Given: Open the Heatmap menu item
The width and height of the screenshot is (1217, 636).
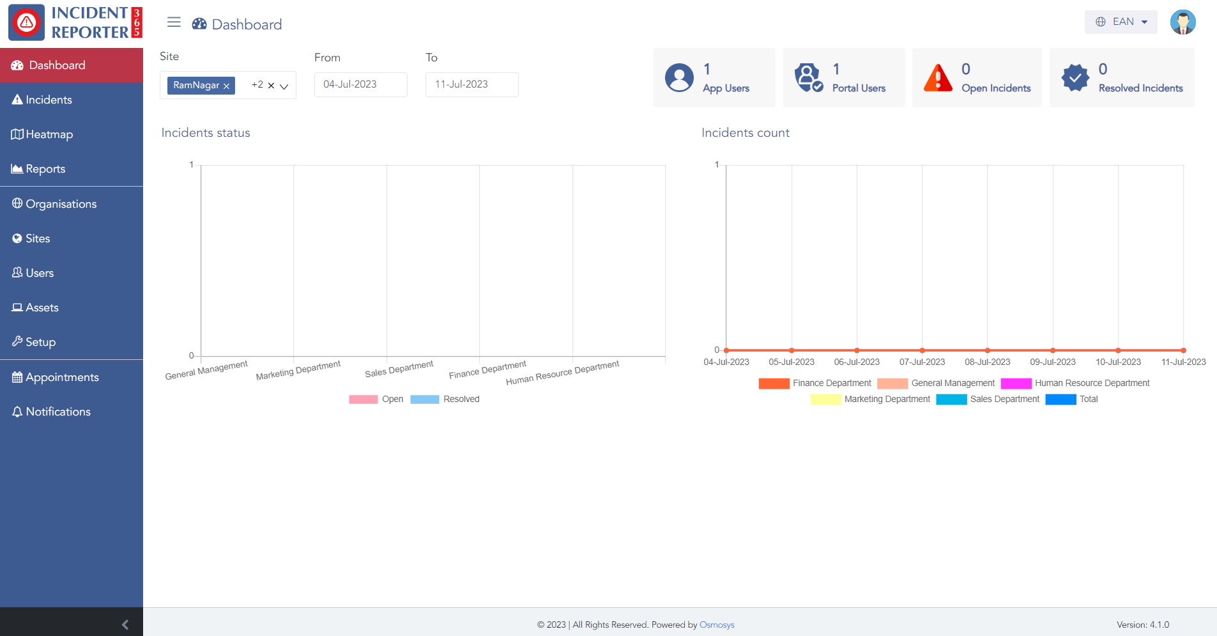Looking at the screenshot, I should click(x=49, y=134).
